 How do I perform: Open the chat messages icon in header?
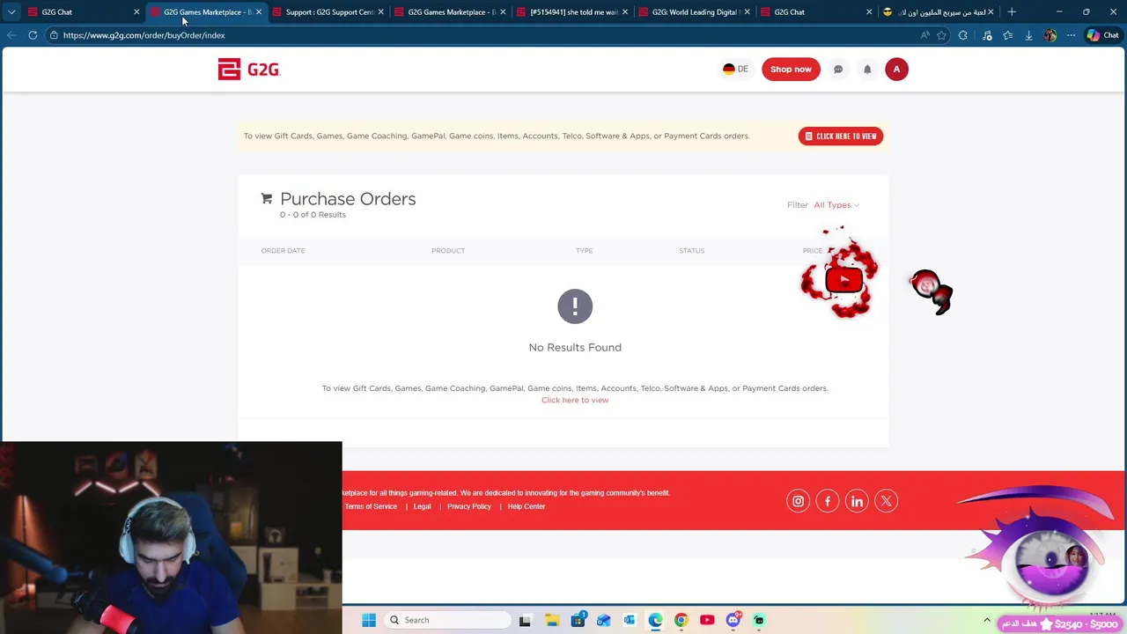click(838, 70)
